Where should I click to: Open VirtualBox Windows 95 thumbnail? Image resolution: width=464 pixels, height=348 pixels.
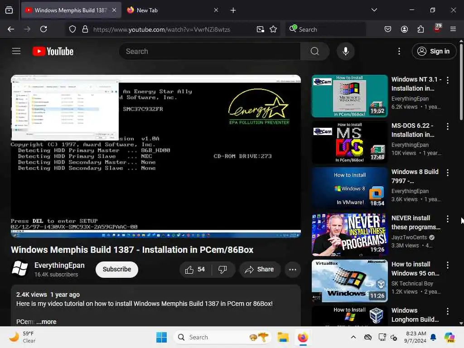pos(349,281)
